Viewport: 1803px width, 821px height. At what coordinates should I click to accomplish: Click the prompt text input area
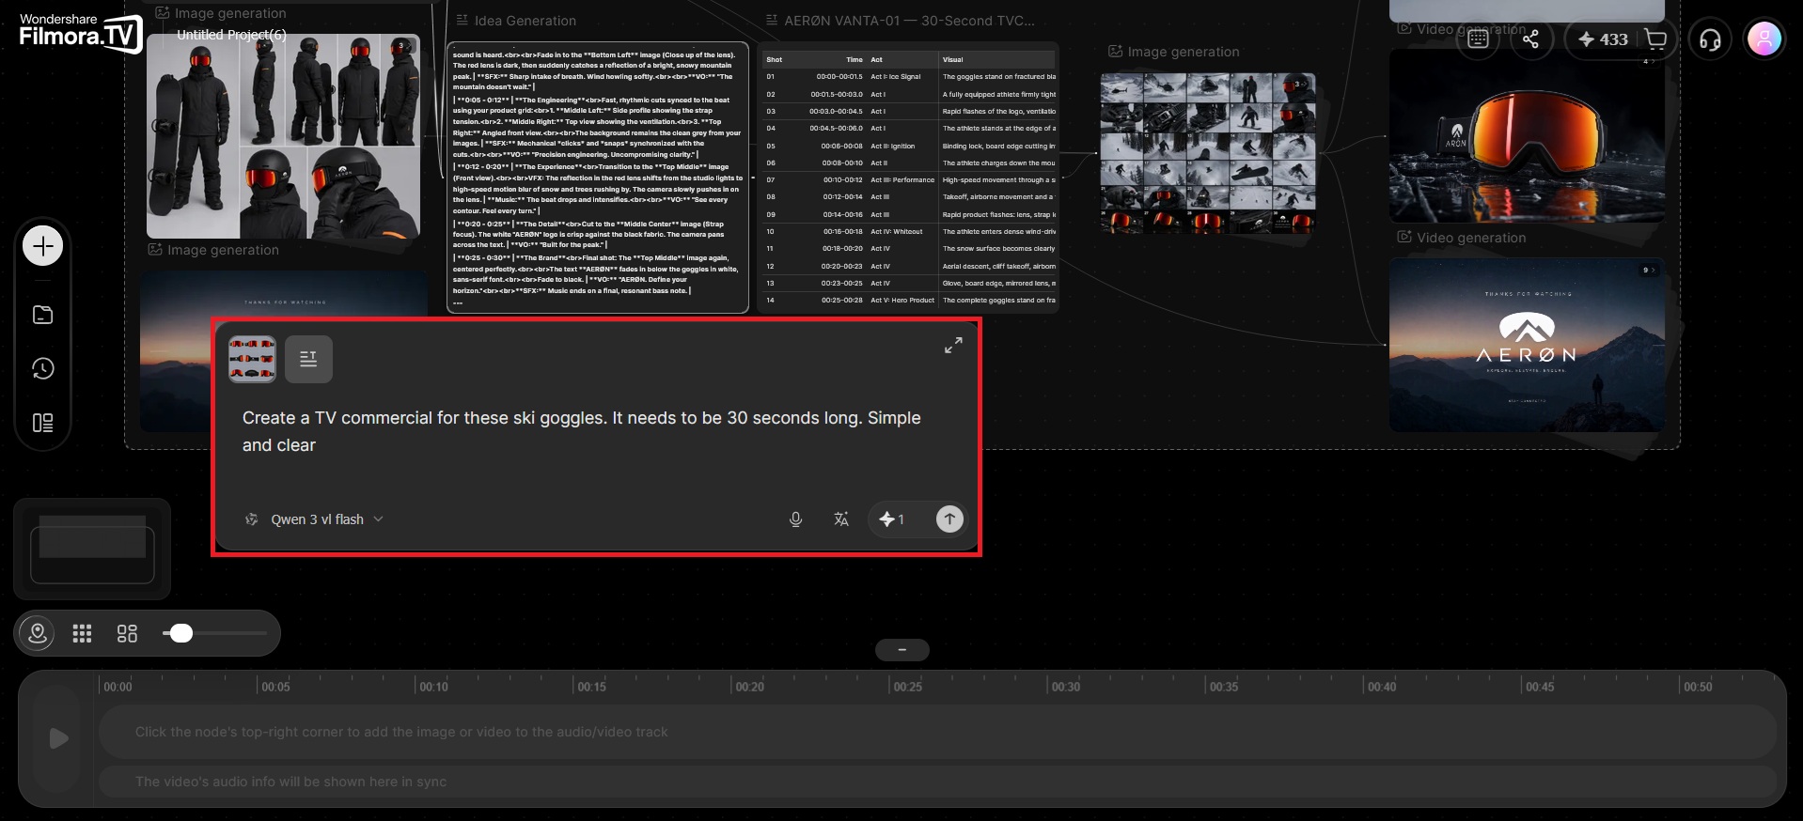[597, 432]
